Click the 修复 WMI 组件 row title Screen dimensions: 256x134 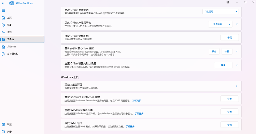(x=73, y=123)
